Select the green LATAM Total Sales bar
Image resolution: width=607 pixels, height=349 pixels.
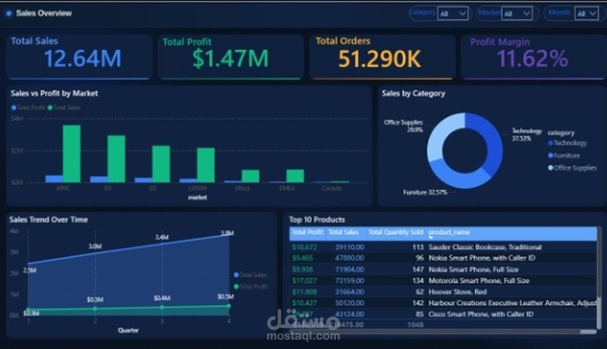click(x=206, y=165)
